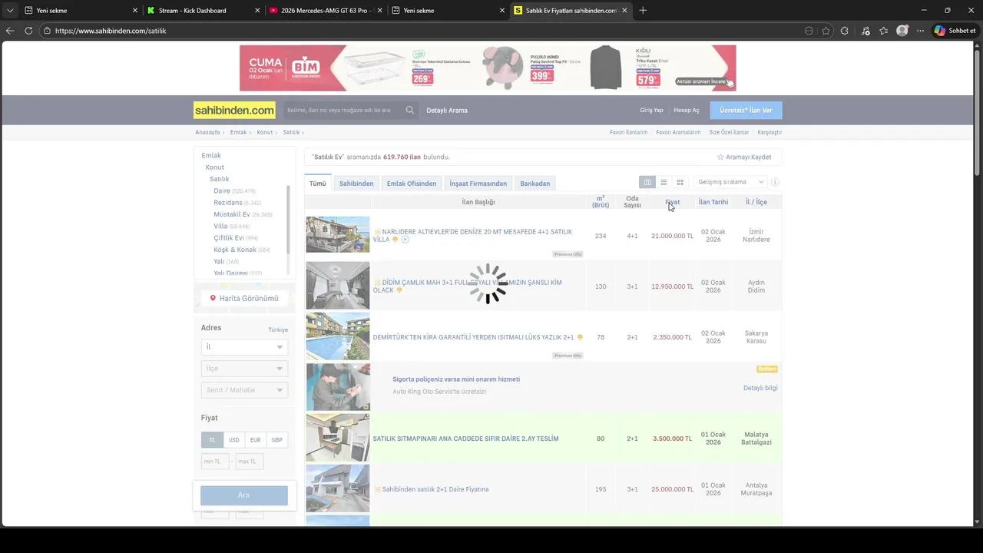This screenshot has height=553, width=983.
Task: Open the 'İlçe' district dropdown
Action: (x=244, y=369)
